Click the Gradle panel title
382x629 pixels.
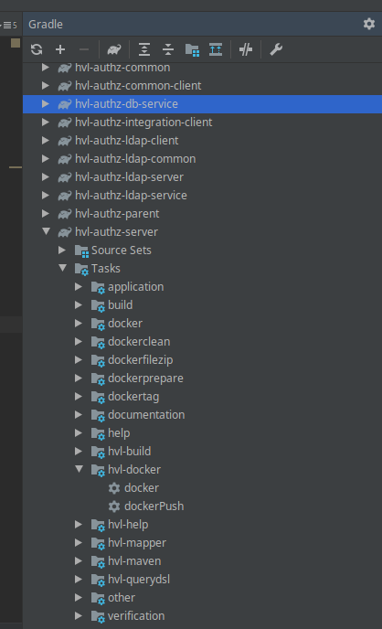click(46, 24)
